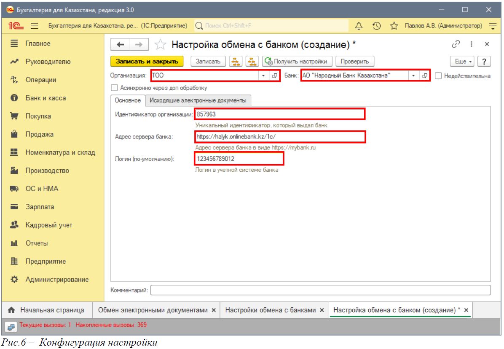Click the back navigation arrow
Image resolution: width=504 pixels, height=349 pixels.
121,45
